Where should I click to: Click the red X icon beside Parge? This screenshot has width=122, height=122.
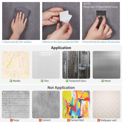(x=11, y=120)
